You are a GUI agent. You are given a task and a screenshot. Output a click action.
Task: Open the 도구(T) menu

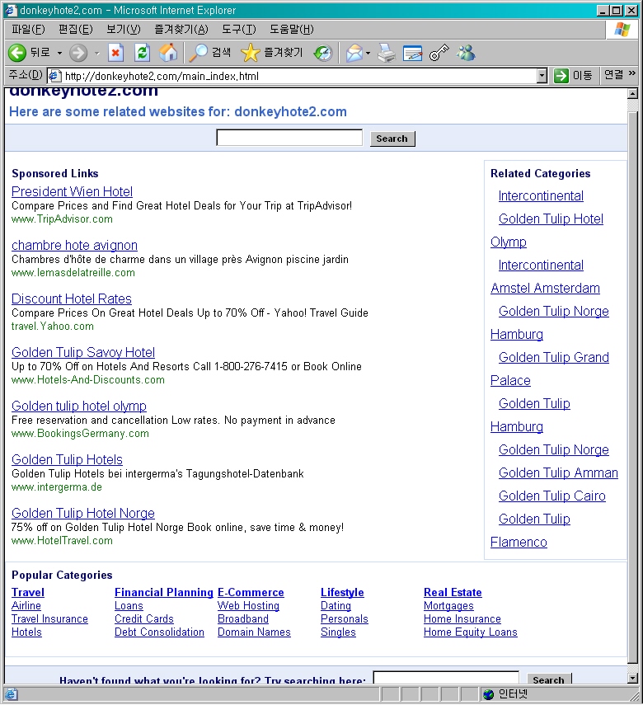pyautogui.click(x=238, y=30)
